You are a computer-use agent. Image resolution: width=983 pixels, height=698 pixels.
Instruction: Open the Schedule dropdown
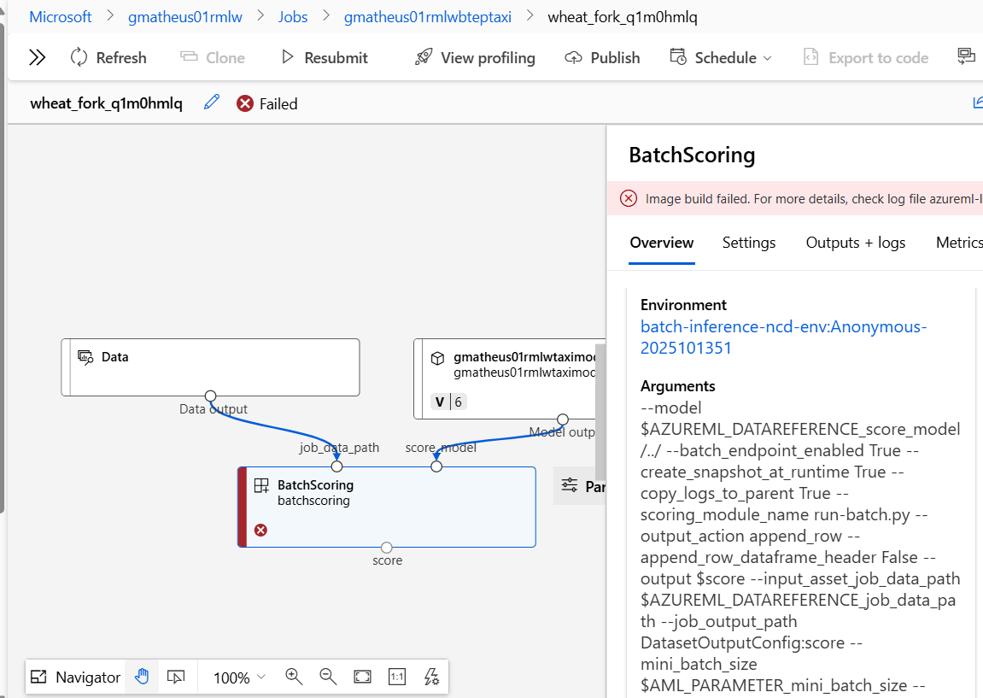pos(721,58)
